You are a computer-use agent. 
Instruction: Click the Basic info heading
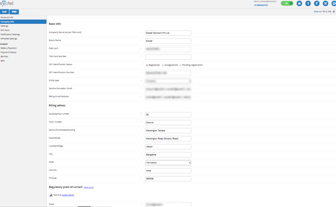click(55, 24)
